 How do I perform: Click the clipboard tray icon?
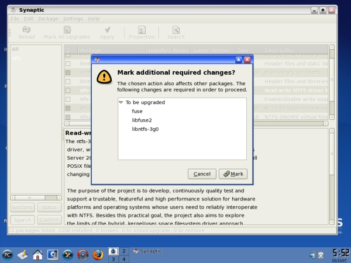pos(321,255)
